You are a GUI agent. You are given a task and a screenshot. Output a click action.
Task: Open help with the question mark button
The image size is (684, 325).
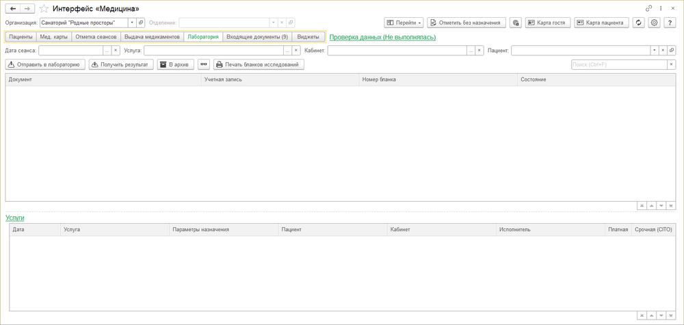(670, 23)
